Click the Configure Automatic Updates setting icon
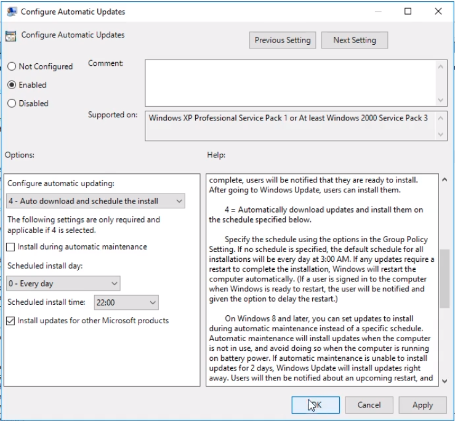 pyautogui.click(x=10, y=36)
